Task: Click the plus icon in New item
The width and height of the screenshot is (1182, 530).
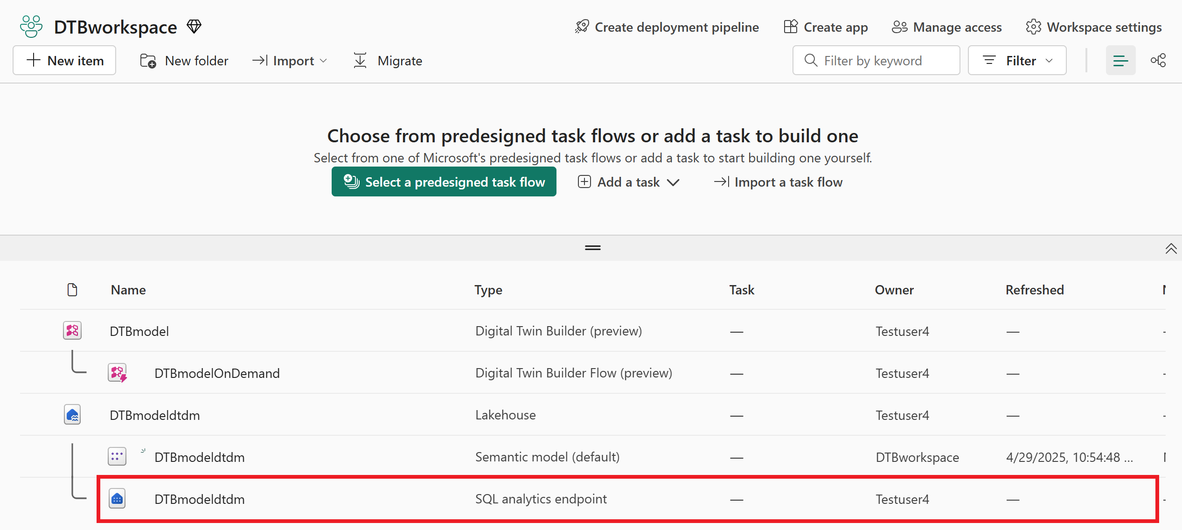Action: (x=34, y=60)
